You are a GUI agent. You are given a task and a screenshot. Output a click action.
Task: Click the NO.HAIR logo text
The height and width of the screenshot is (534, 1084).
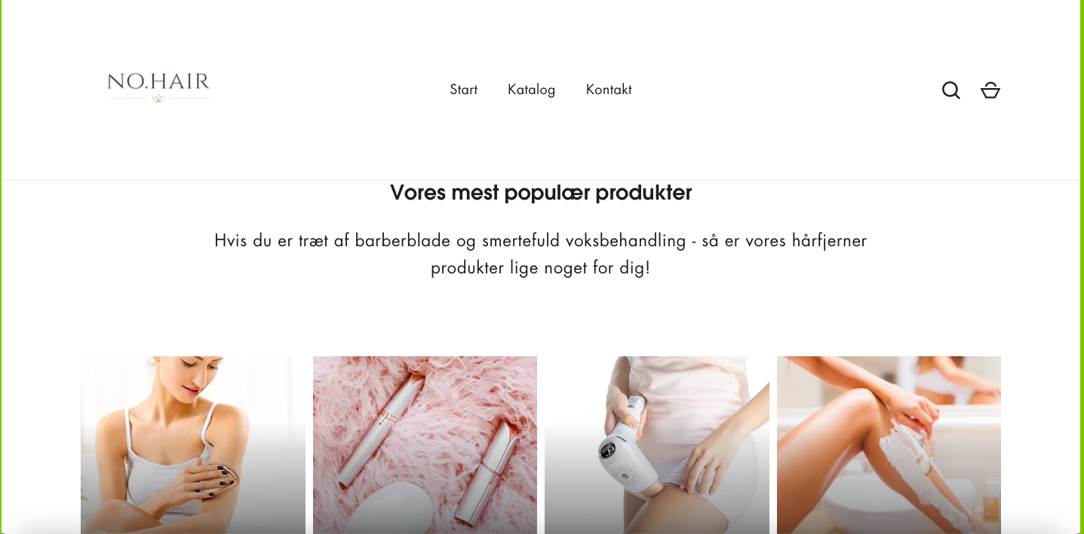[158, 81]
